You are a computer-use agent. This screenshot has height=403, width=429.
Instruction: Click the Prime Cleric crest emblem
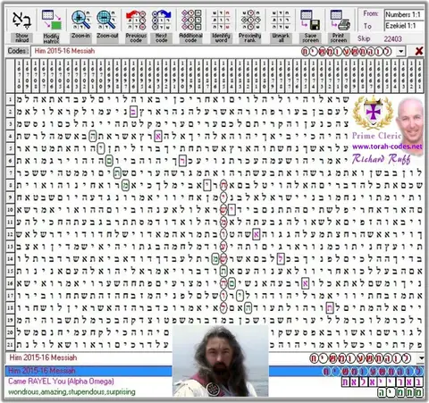373,113
